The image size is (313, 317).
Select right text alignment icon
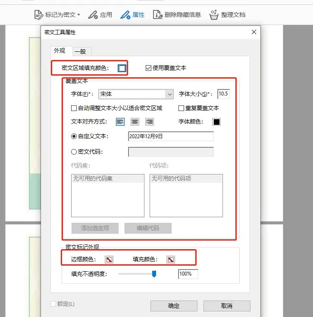(x=150, y=122)
